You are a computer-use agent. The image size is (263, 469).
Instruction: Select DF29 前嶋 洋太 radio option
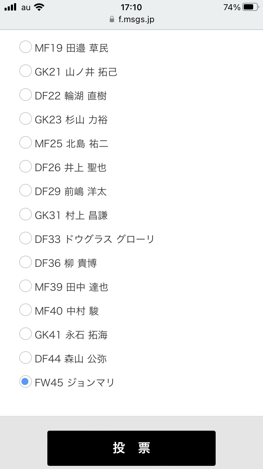[26, 191]
